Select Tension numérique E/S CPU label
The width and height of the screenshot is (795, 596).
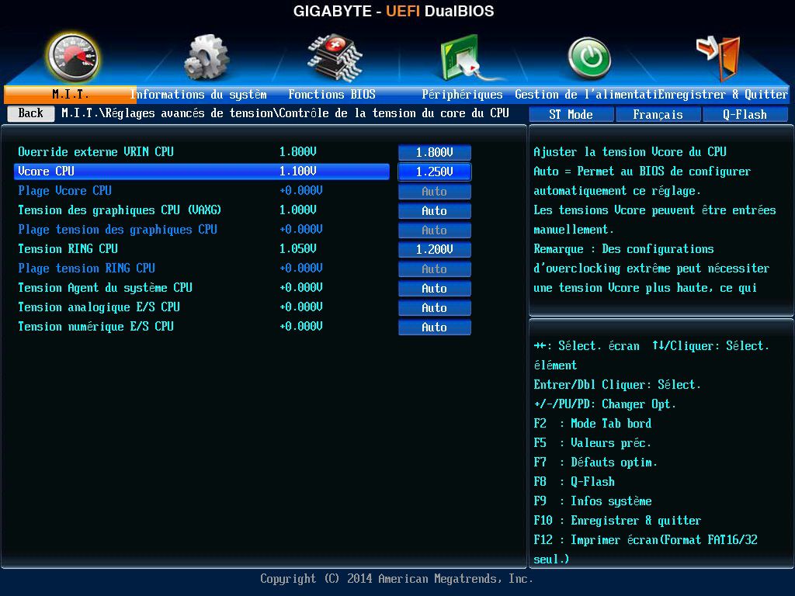(x=95, y=327)
